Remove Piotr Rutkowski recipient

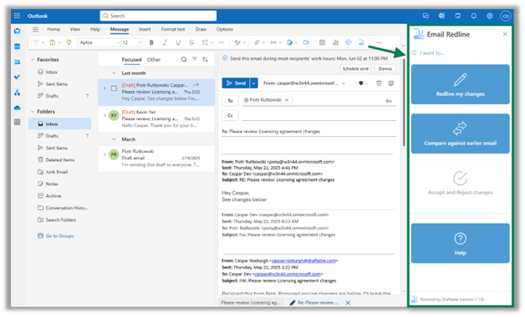coord(287,100)
